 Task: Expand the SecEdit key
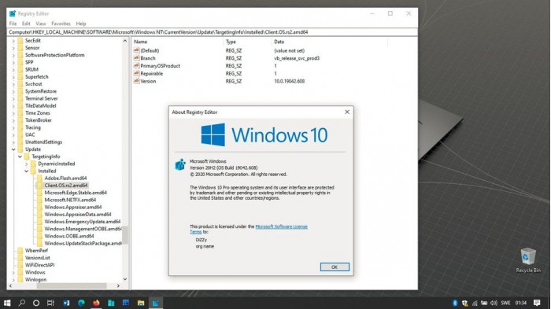(x=13, y=41)
